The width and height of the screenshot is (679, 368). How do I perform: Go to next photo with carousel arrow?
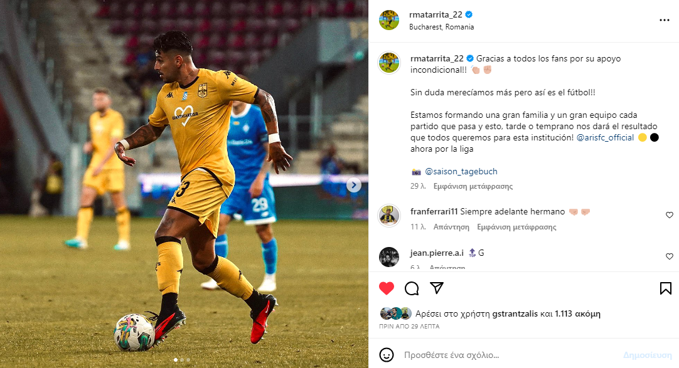pyautogui.click(x=354, y=185)
